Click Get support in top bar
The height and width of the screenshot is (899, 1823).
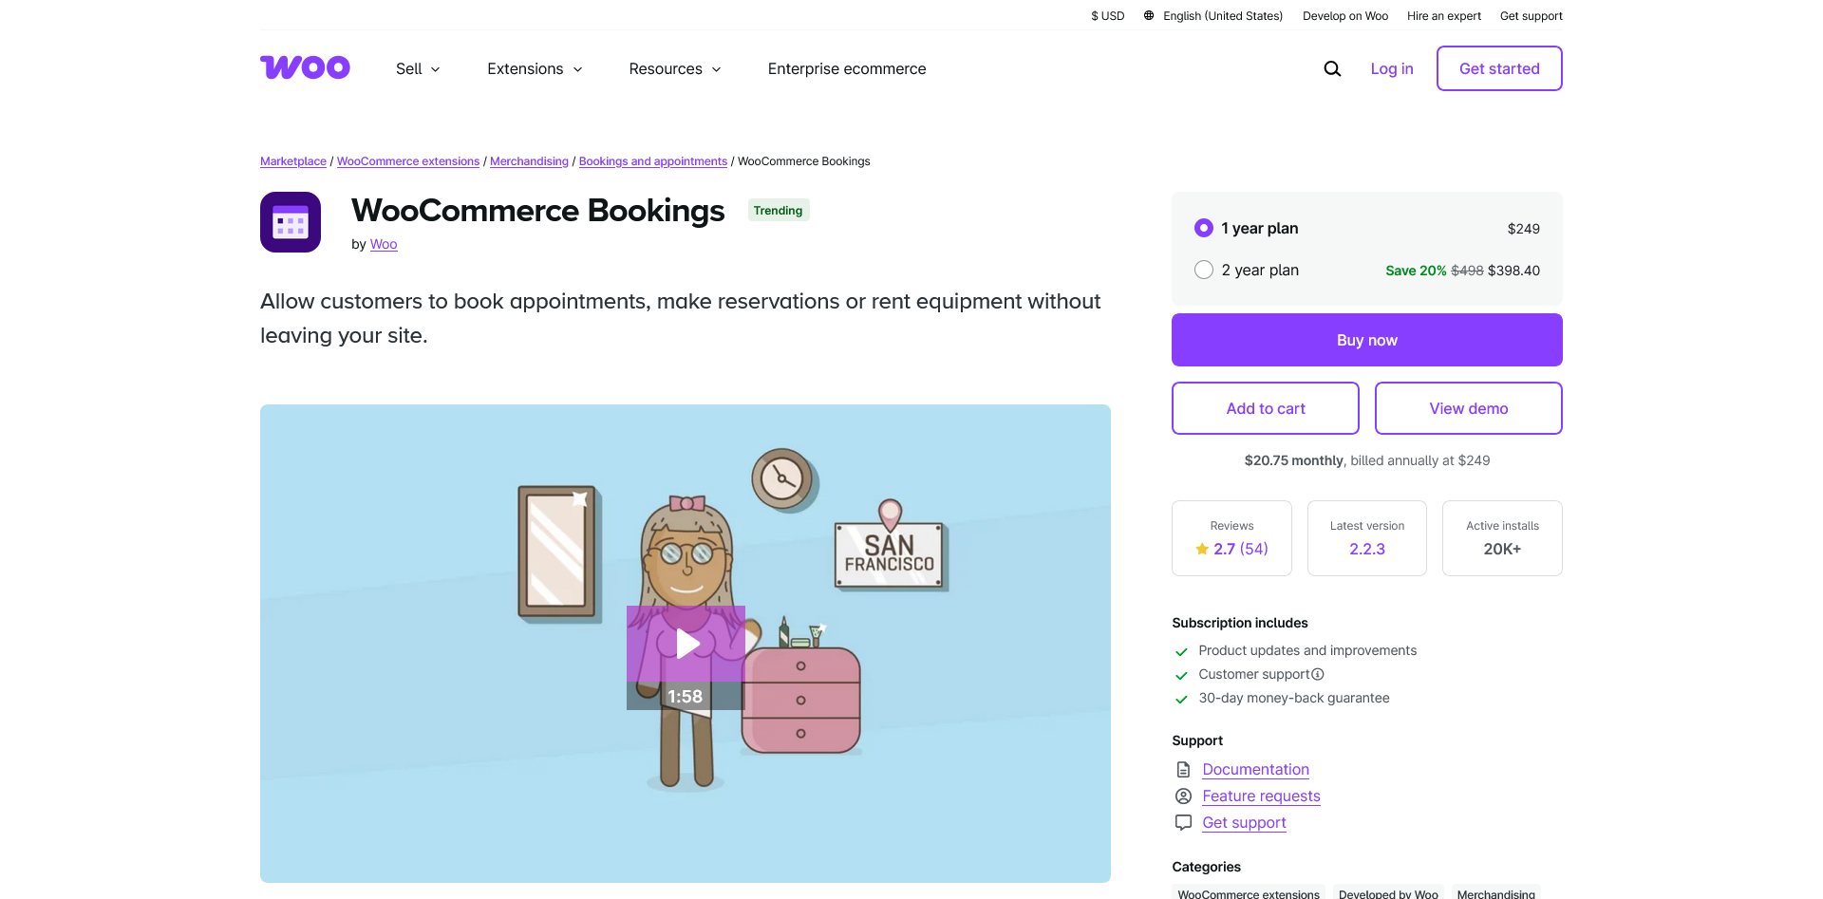[1532, 15]
